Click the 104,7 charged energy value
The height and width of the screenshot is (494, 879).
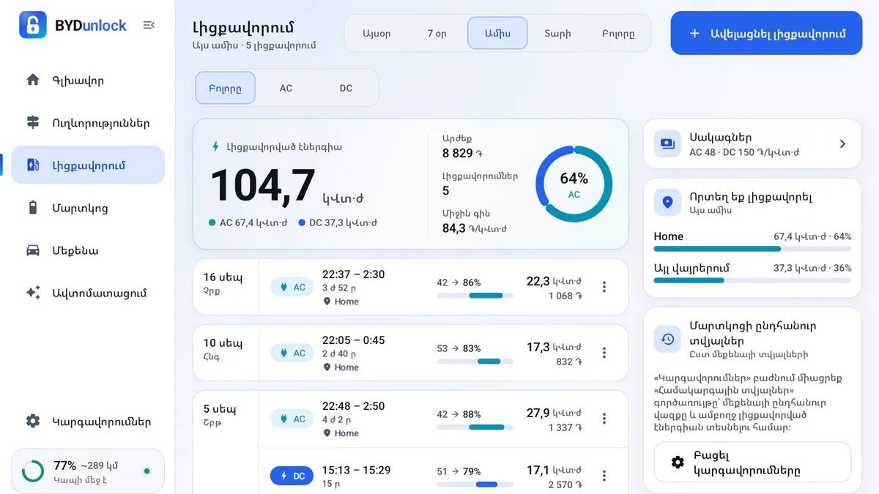(263, 186)
